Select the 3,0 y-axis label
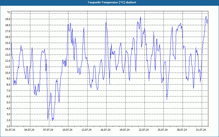This screenshot has height=137, width=219. click(8, 114)
